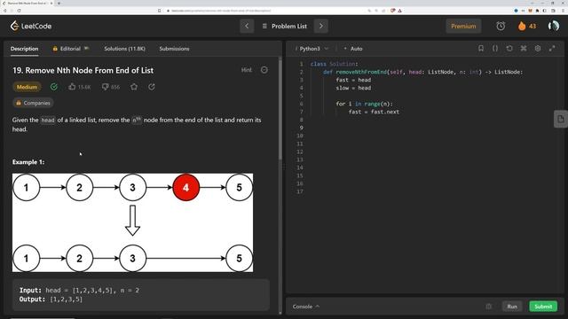Expand the Companies tag
Viewport: 568px width, 319px height.
[33, 103]
